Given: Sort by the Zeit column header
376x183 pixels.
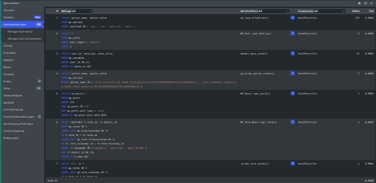Looking at the screenshot, I should (371, 11).
